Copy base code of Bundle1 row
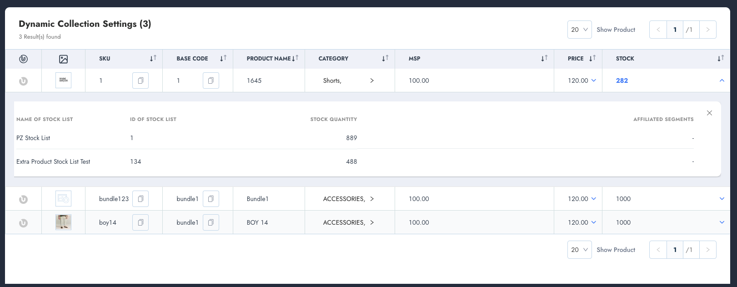This screenshot has height=287, width=737. coord(211,199)
